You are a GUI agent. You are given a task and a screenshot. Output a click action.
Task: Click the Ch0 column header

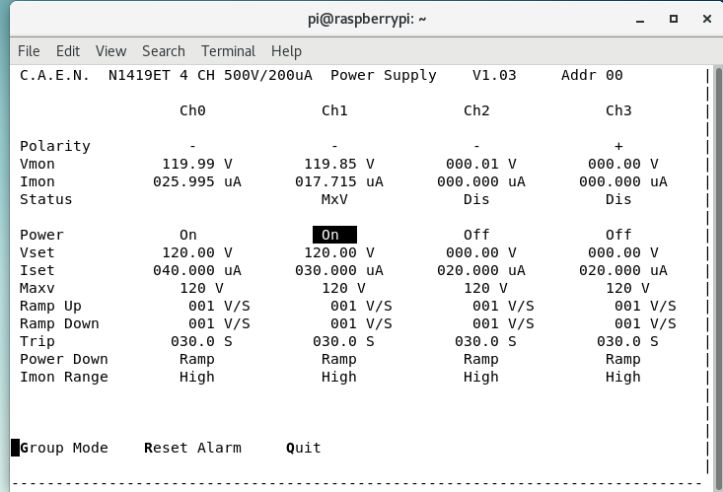coord(192,110)
